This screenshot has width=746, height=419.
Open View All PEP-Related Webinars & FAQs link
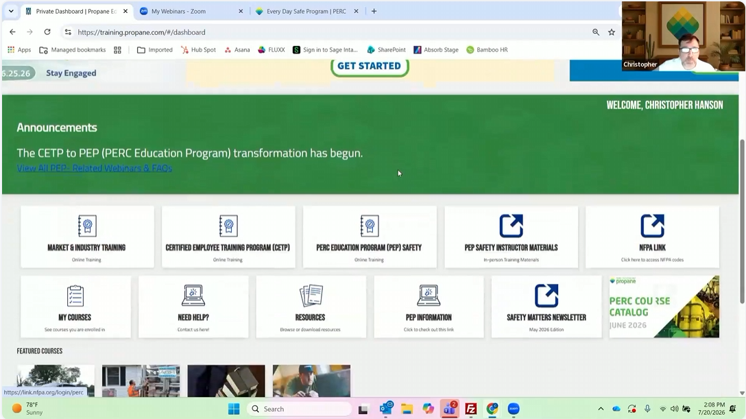(x=95, y=168)
